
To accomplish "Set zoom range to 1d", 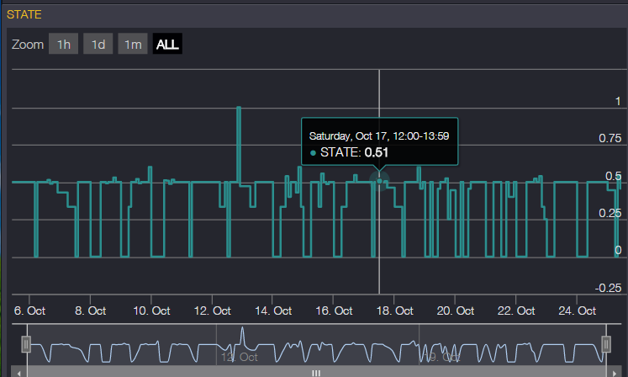I will pyautogui.click(x=98, y=45).
